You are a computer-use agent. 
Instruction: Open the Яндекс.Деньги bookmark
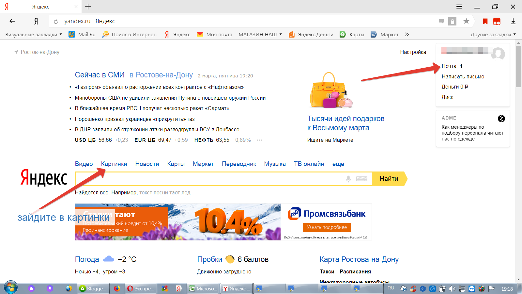click(x=311, y=34)
